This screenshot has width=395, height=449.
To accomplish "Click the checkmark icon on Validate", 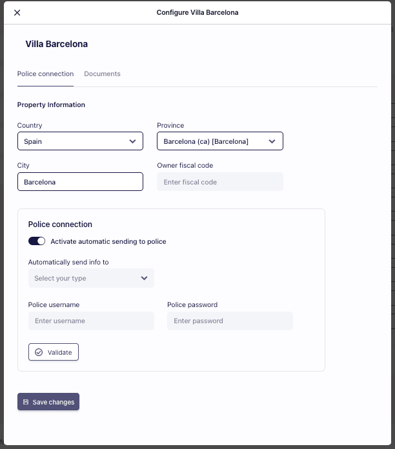I will (39, 352).
